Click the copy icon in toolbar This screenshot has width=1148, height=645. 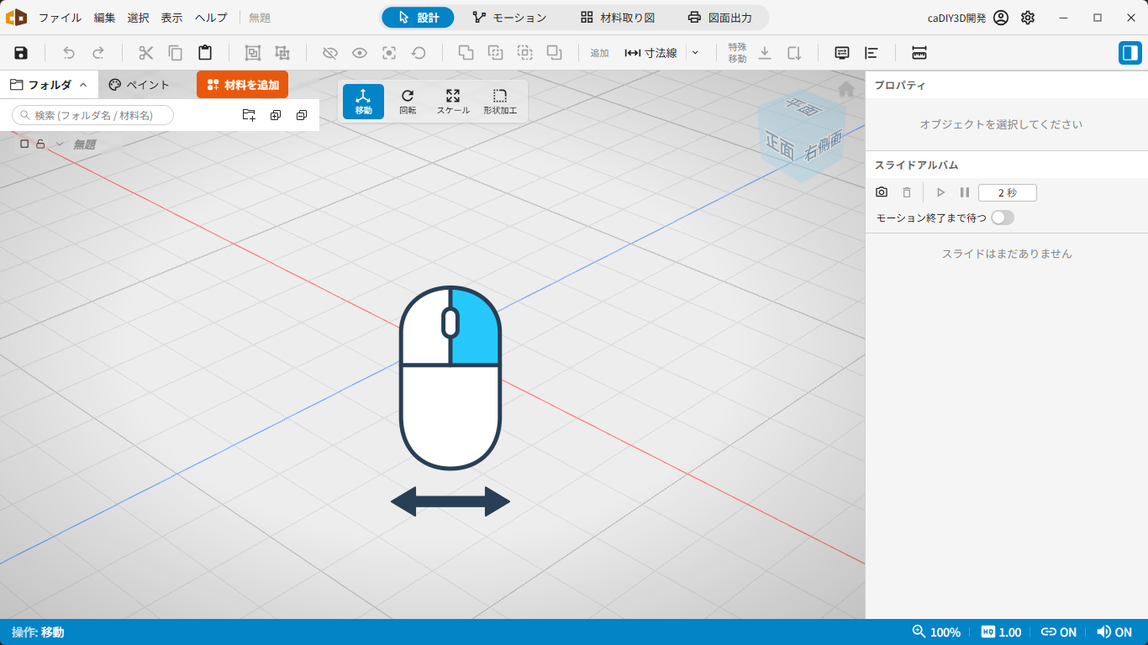pos(176,53)
